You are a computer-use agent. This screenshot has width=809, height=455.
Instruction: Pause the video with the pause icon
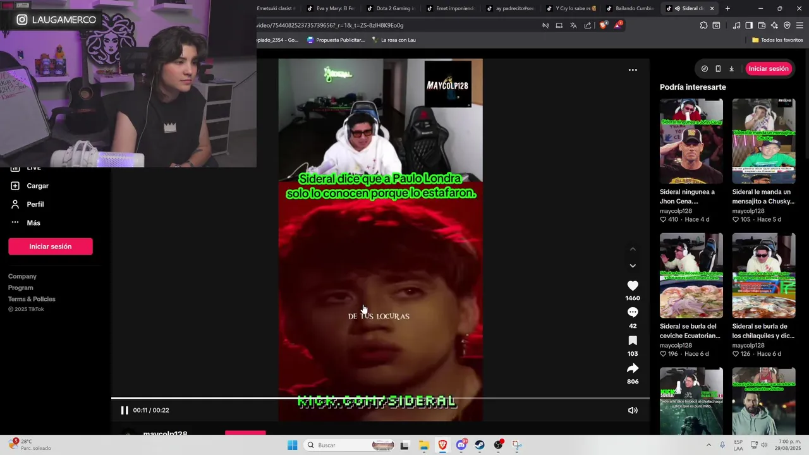[125, 410]
